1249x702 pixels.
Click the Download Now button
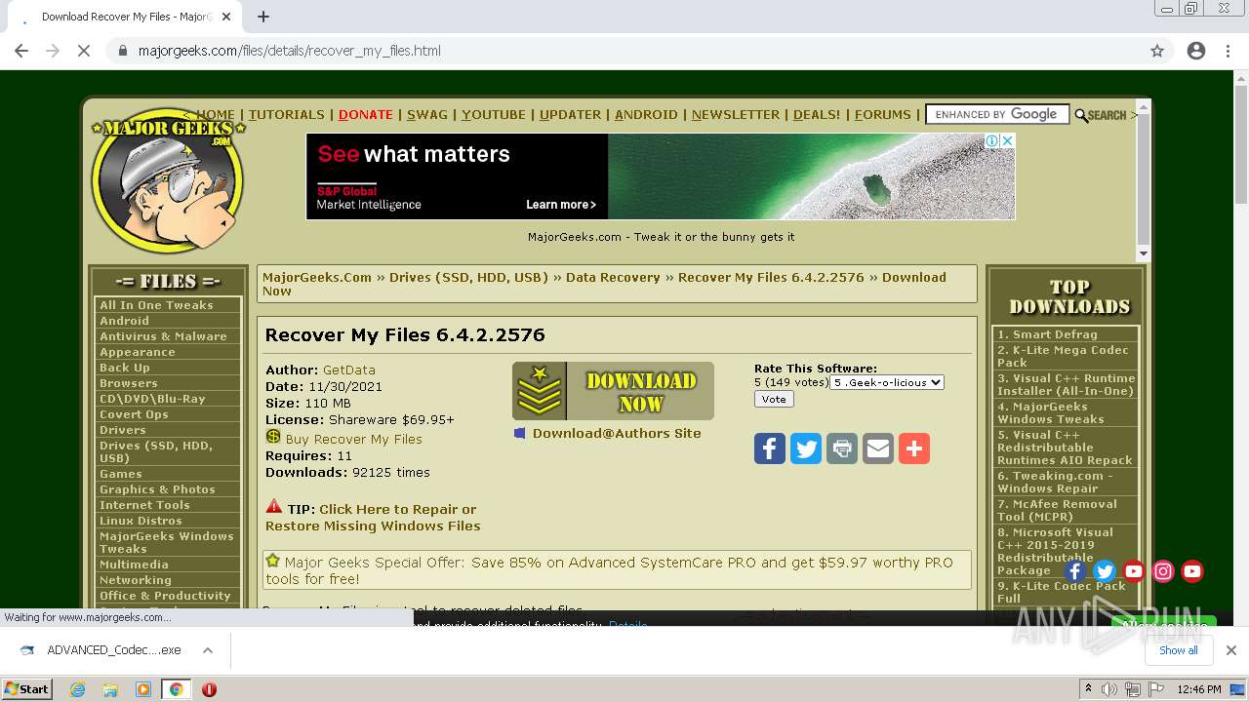coord(613,391)
